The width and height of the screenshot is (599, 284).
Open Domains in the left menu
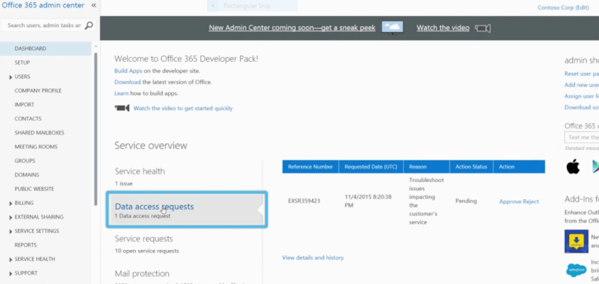tap(27, 175)
